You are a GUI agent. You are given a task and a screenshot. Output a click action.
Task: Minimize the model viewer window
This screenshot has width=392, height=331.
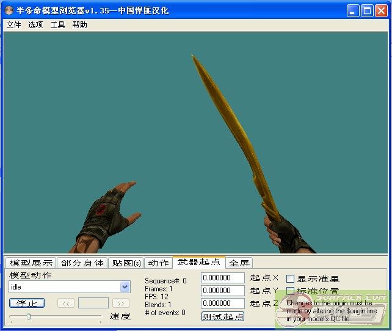pyautogui.click(x=354, y=10)
